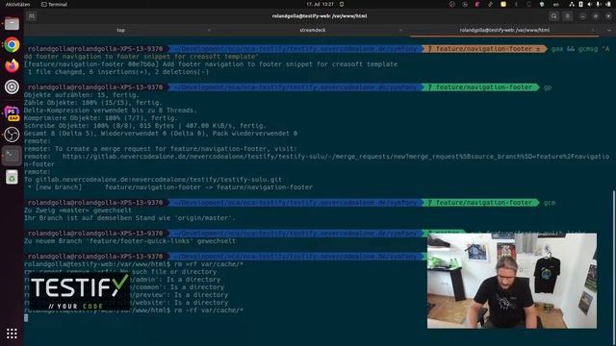Open the battery status icon

click(x=607, y=4)
